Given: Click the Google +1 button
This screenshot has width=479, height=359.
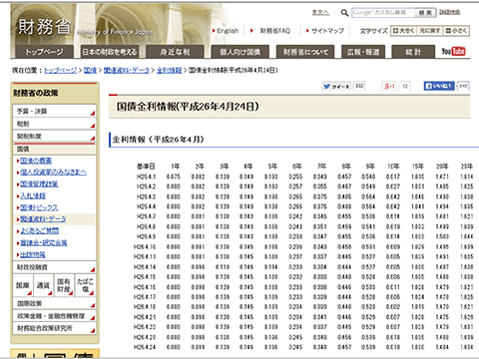Looking at the screenshot, I should pyautogui.click(x=389, y=86).
